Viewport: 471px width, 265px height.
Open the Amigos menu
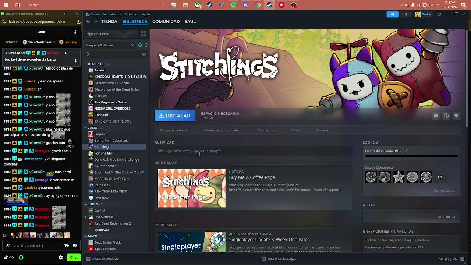(x=116, y=14)
